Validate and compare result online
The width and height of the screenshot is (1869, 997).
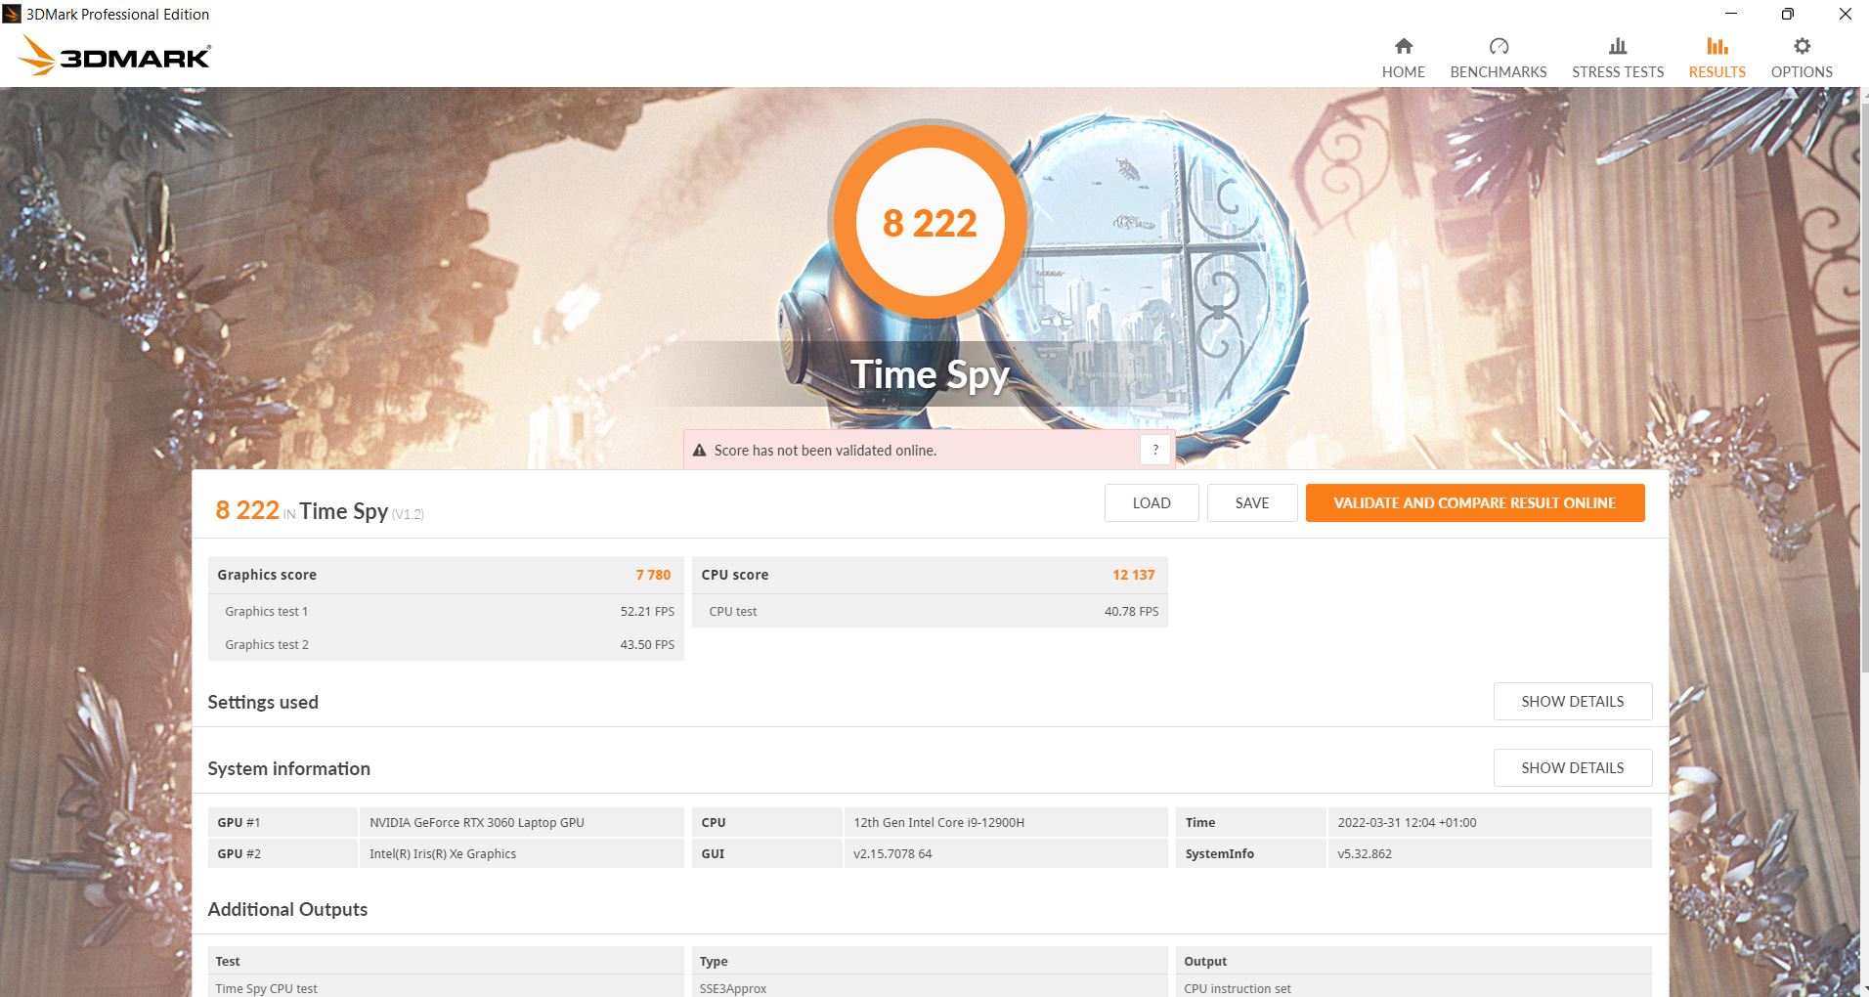click(x=1474, y=502)
